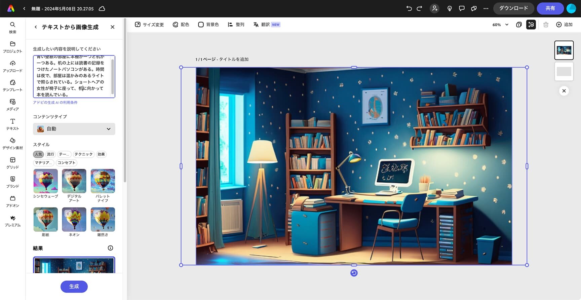This screenshot has height=300, width=581.
Task: Open the Premium sidebar section
Action: pos(12,221)
